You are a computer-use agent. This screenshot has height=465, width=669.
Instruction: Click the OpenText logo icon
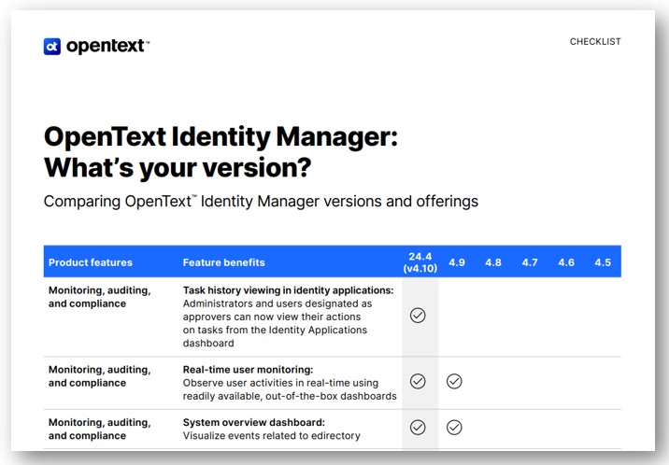pyautogui.click(x=52, y=47)
